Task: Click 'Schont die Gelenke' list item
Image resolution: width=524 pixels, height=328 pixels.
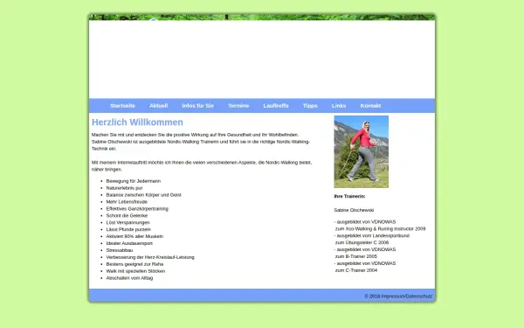Action: (x=127, y=215)
